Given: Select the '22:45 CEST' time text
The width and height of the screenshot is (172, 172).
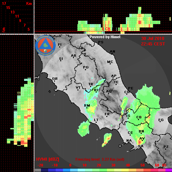Looking at the screenshot, I should point(153,44).
